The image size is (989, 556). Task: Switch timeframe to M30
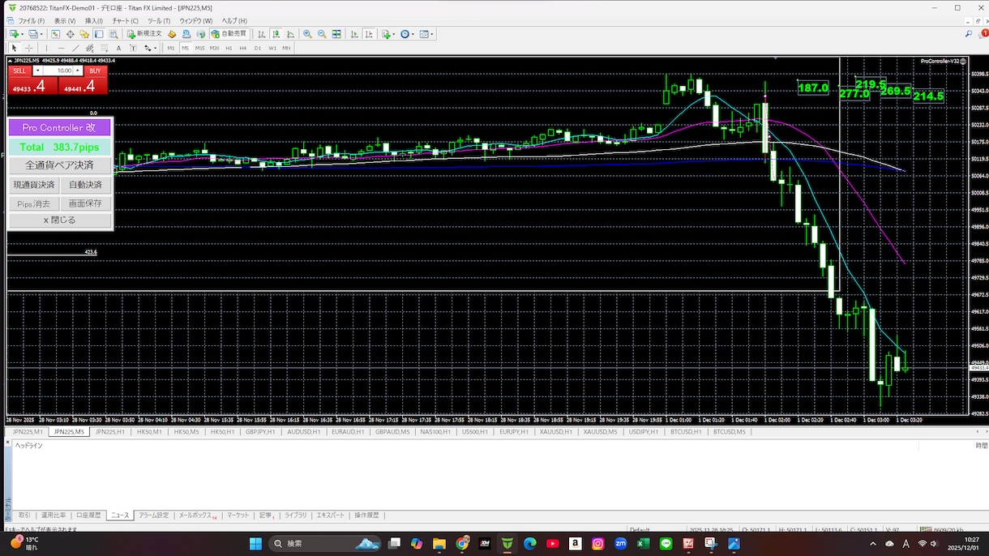click(x=214, y=48)
